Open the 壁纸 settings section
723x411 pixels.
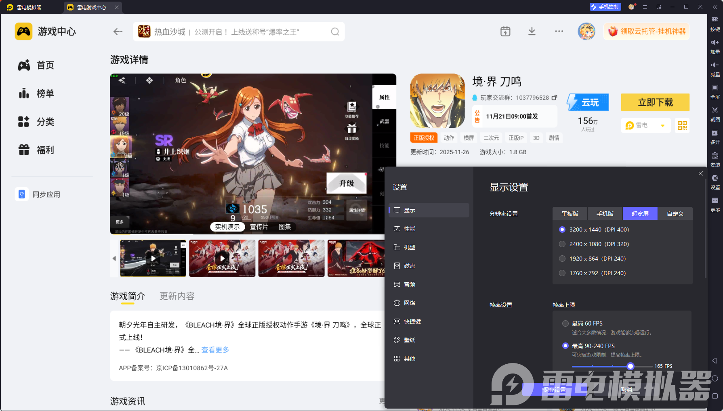point(429,340)
